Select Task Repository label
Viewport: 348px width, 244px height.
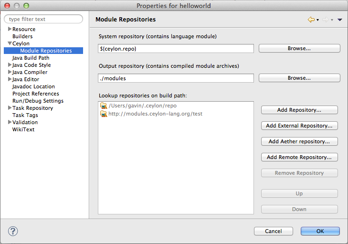pos(32,108)
